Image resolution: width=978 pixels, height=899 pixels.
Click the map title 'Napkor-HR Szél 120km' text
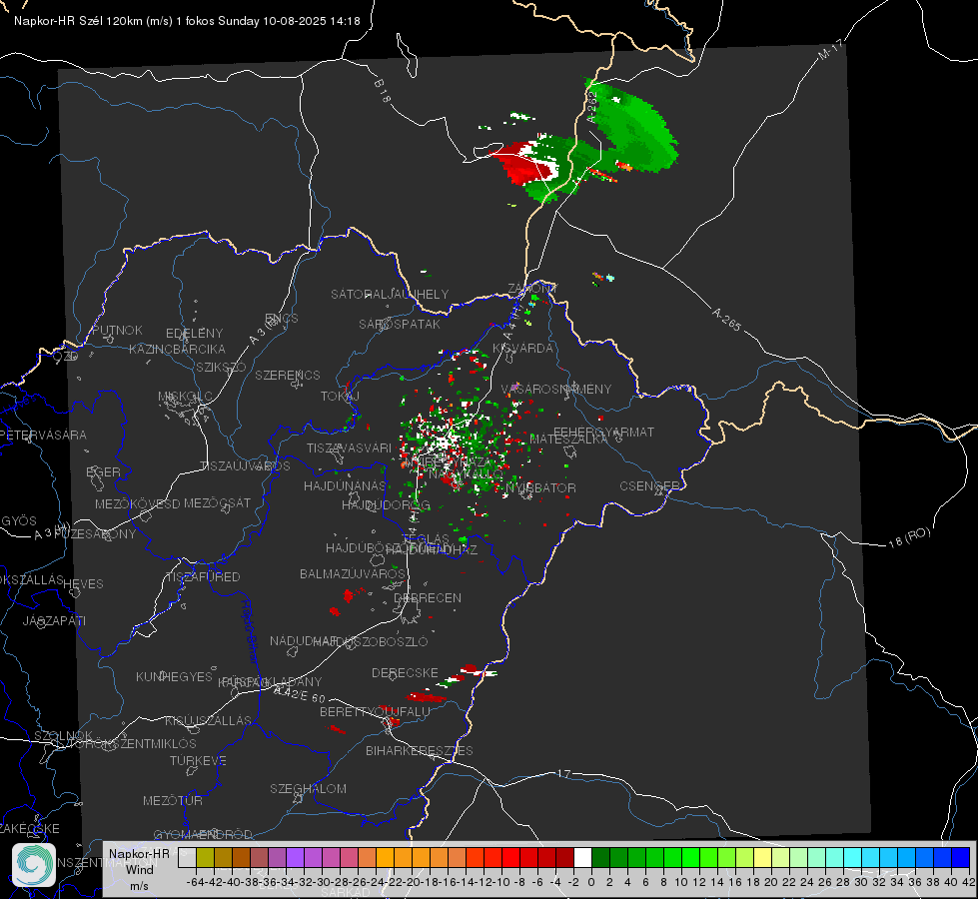coord(79,21)
